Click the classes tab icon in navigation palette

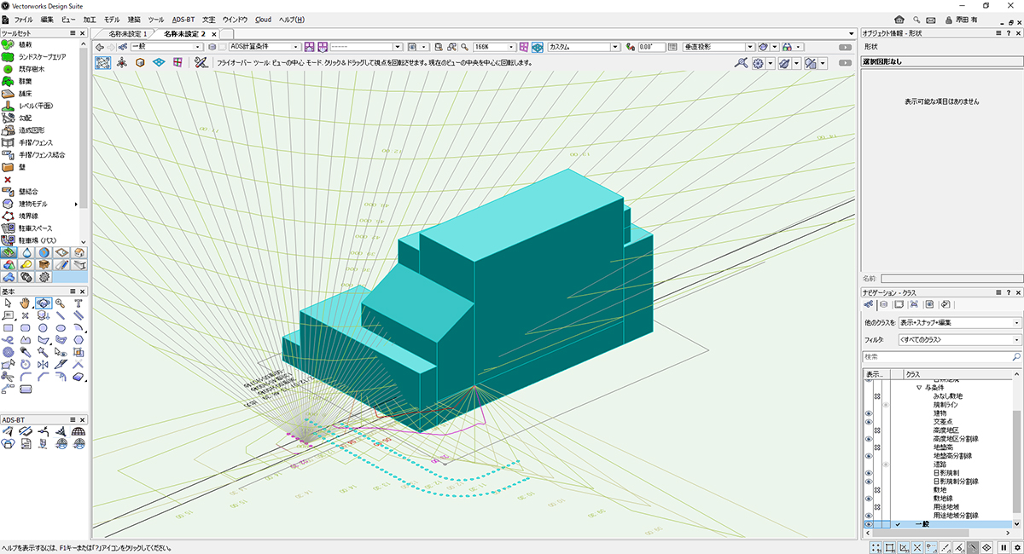pyautogui.click(x=869, y=304)
